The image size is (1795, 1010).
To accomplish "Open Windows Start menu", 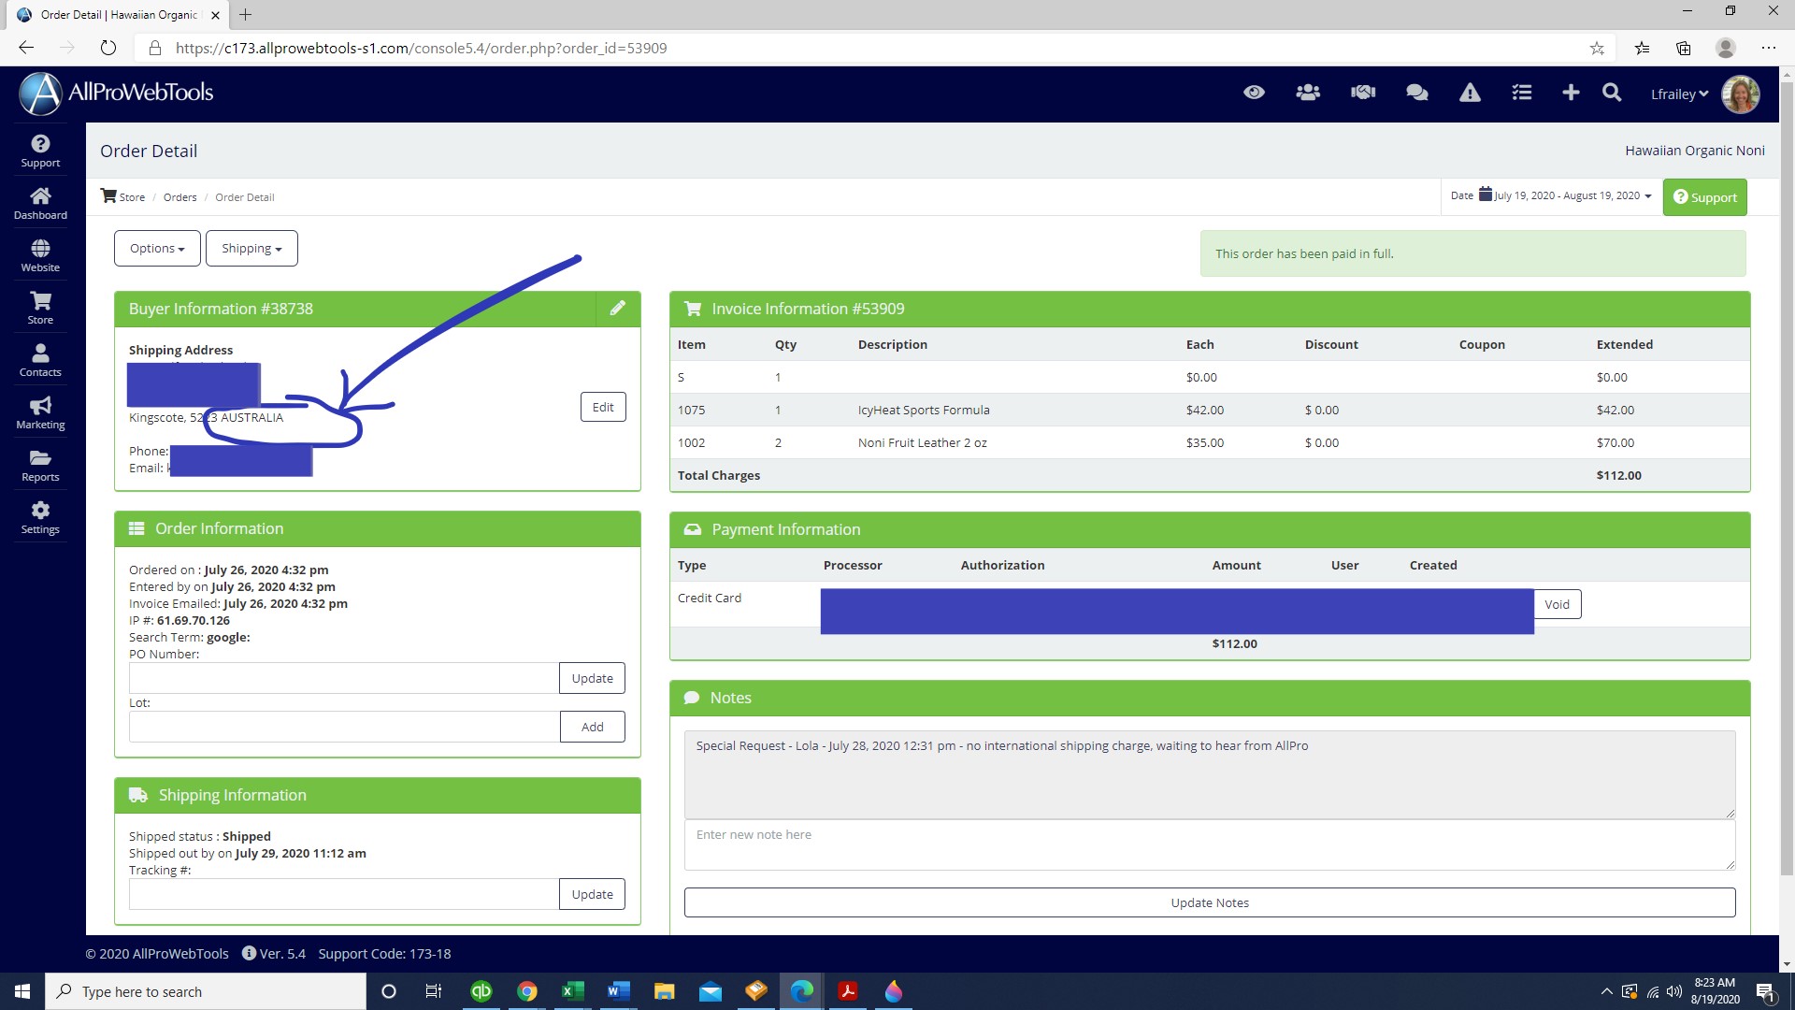I will click(x=22, y=991).
